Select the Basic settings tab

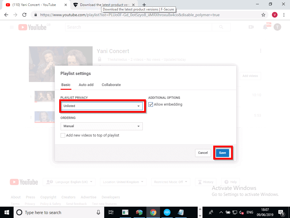click(x=66, y=85)
